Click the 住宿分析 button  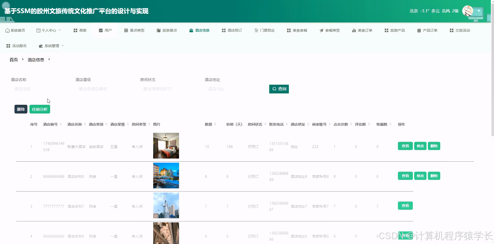point(40,109)
